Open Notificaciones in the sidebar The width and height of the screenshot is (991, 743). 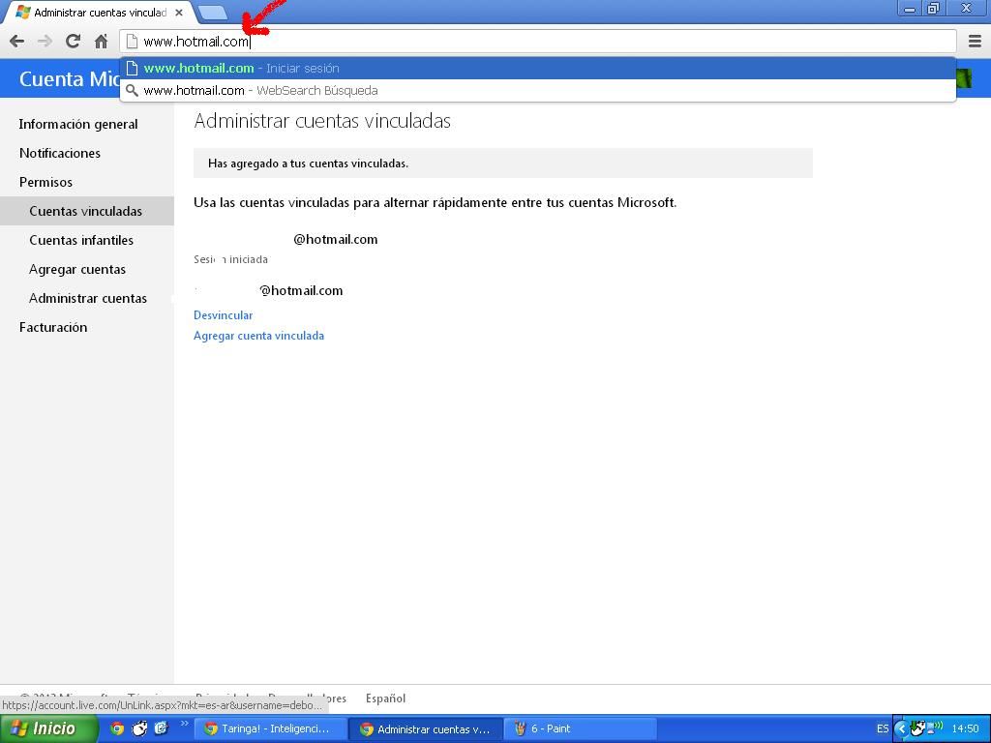point(60,154)
